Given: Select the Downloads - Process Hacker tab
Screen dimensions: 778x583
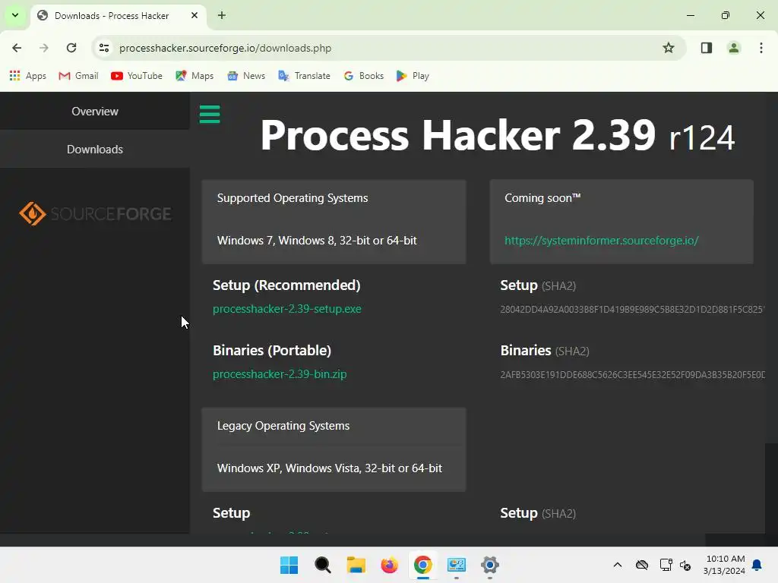Looking at the screenshot, I should 119,16.
